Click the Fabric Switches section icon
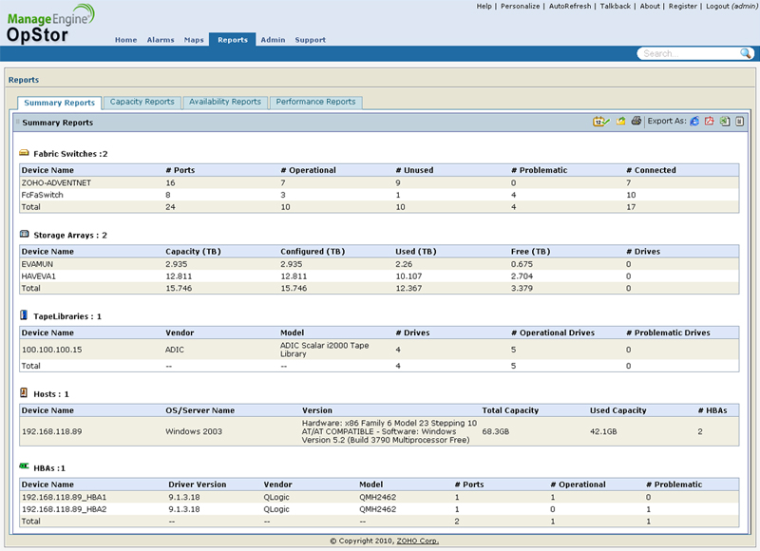Viewport: 760px width, 551px height. [24, 153]
